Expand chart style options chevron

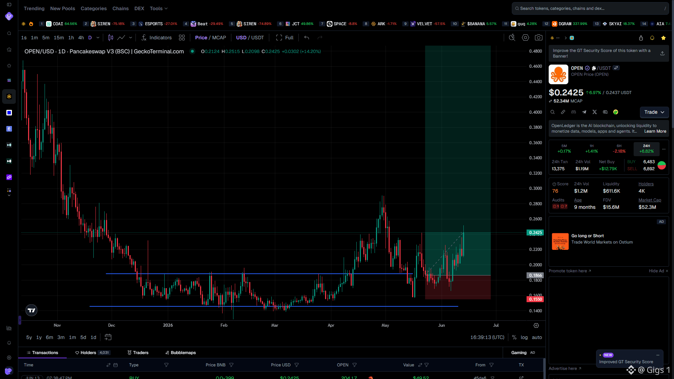(x=131, y=38)
